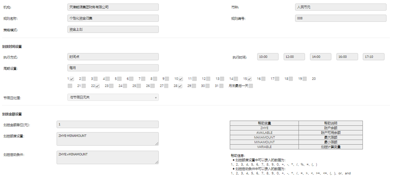The image size is (394, 181).
Task: Click the 划拨启动条件 textarea resize handle
Action: click(157, 162)
